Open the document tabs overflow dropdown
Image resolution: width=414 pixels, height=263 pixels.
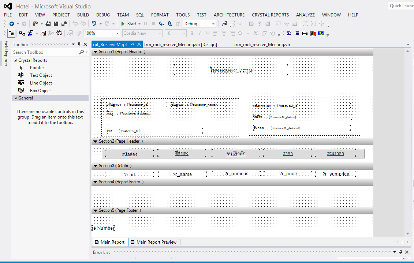[x=408, y=45]
